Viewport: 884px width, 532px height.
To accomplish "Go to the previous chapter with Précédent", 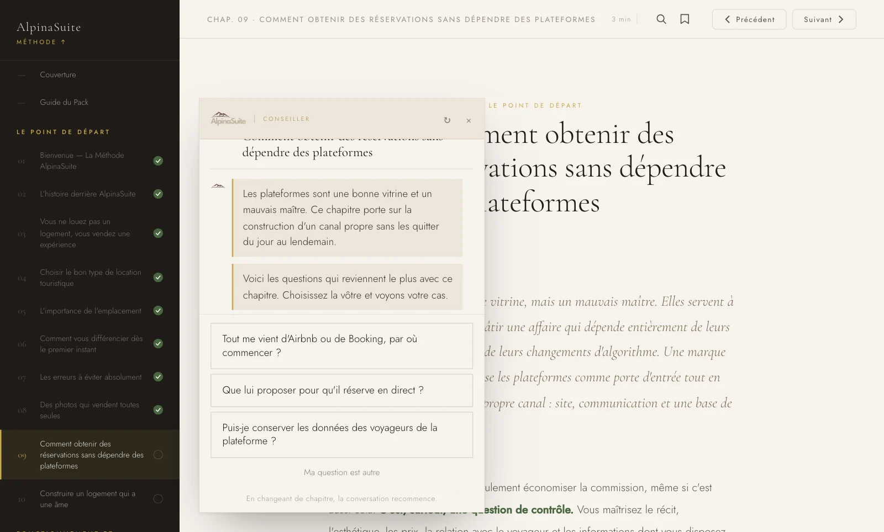I will click(749, 19).
